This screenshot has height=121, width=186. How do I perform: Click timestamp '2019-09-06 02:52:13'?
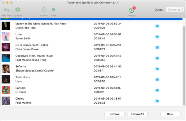click(x=107, y=45)
